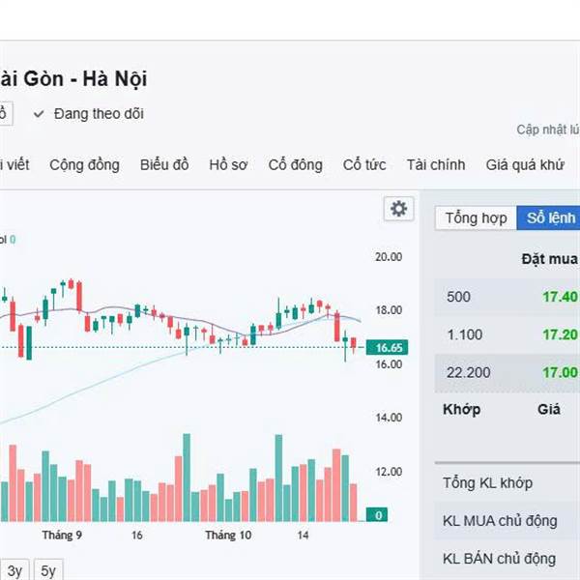This screenshot has width=580, height=580.
Task: Toggle the Đang theo dõi follow status
Action: click(98, 114)
